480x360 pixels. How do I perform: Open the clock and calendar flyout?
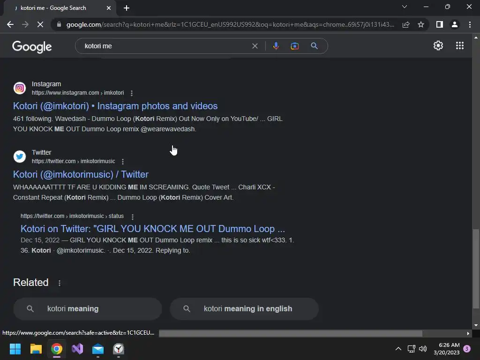[x=447, y=349]
